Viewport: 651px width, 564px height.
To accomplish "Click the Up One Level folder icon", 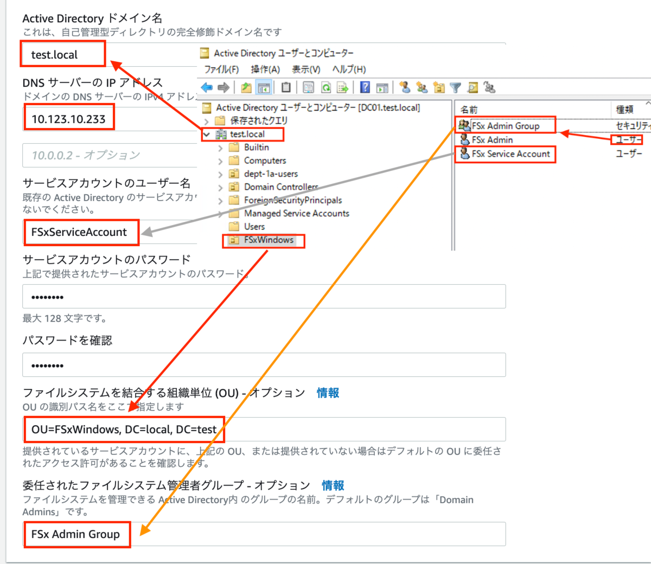I will tap(246, 87).
